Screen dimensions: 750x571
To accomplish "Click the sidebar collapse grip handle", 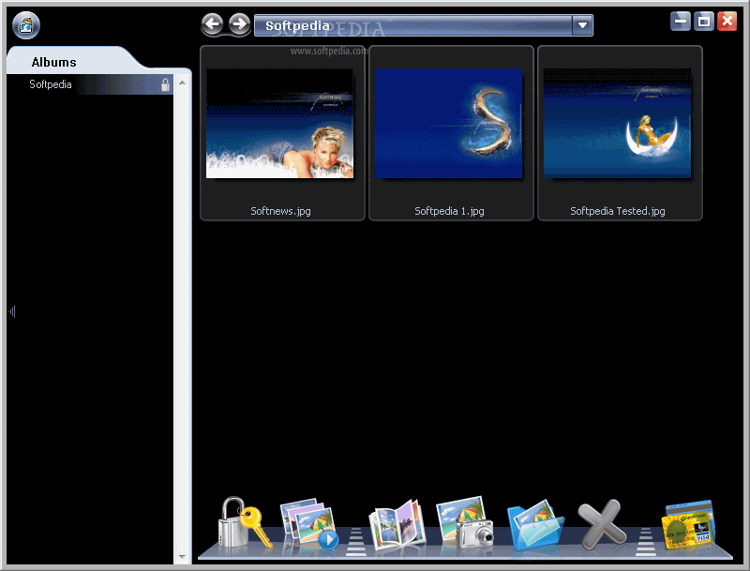I will tap(12, 312).
